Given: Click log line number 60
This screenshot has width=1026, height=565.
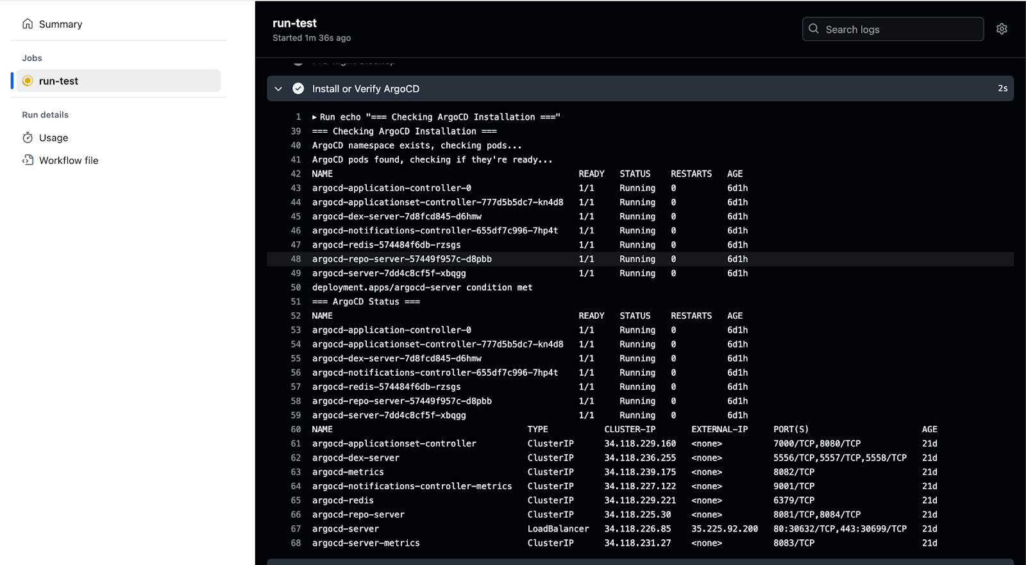Looking at the screenshot, I should pyautogui.click(x=296, y=430).
